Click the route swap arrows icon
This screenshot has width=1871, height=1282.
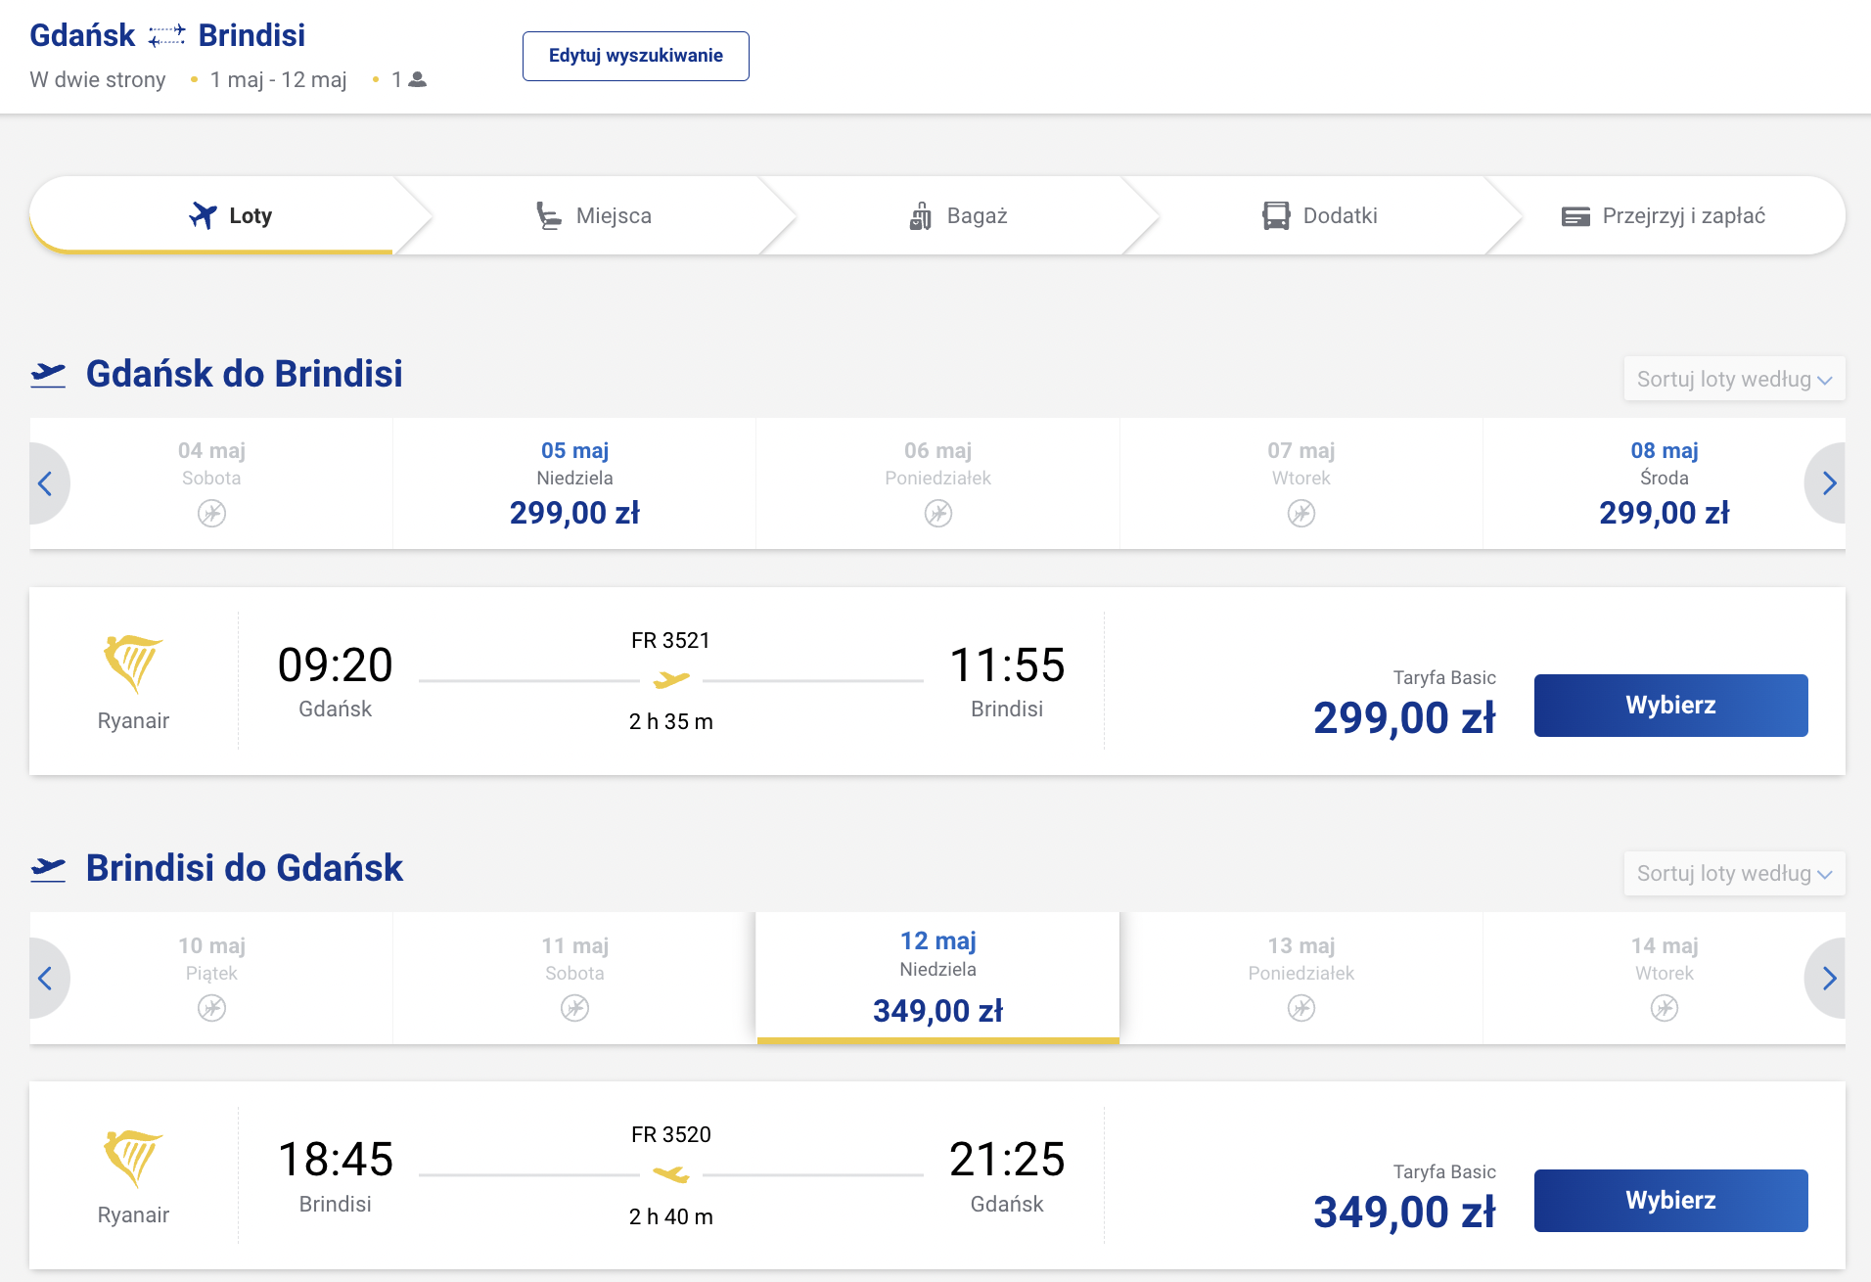pyautogui.click(x=166, y=36)
